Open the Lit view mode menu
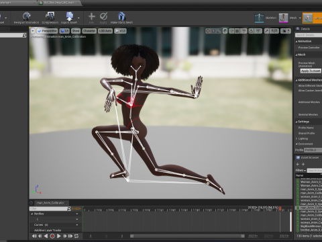Image resolution: width=322 pixels, height=242 pixels. (64, 31)
